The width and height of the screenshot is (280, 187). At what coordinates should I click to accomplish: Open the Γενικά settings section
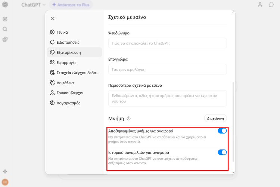tap(62, 32)
